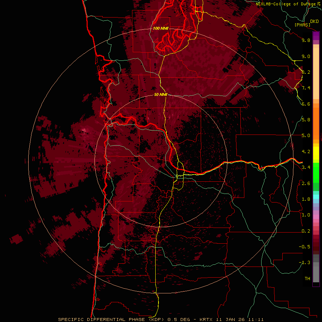Click the pink band of the color scale
The height and width of the screenshot is (322, 322).
coord(316,217)
